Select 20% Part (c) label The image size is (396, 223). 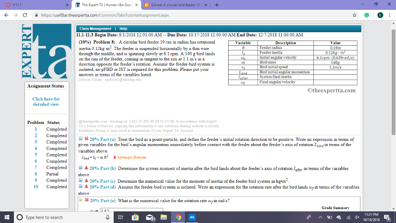102,181
